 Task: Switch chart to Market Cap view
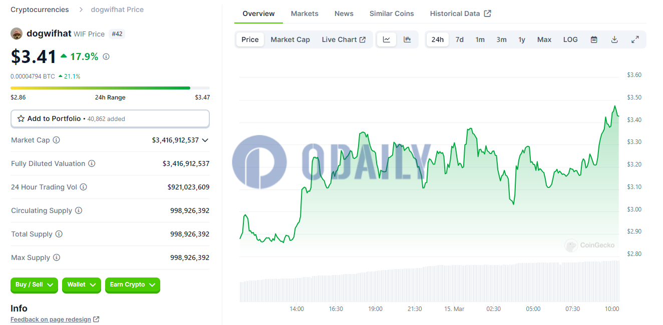pyautogui.click(x=290, y=39)
